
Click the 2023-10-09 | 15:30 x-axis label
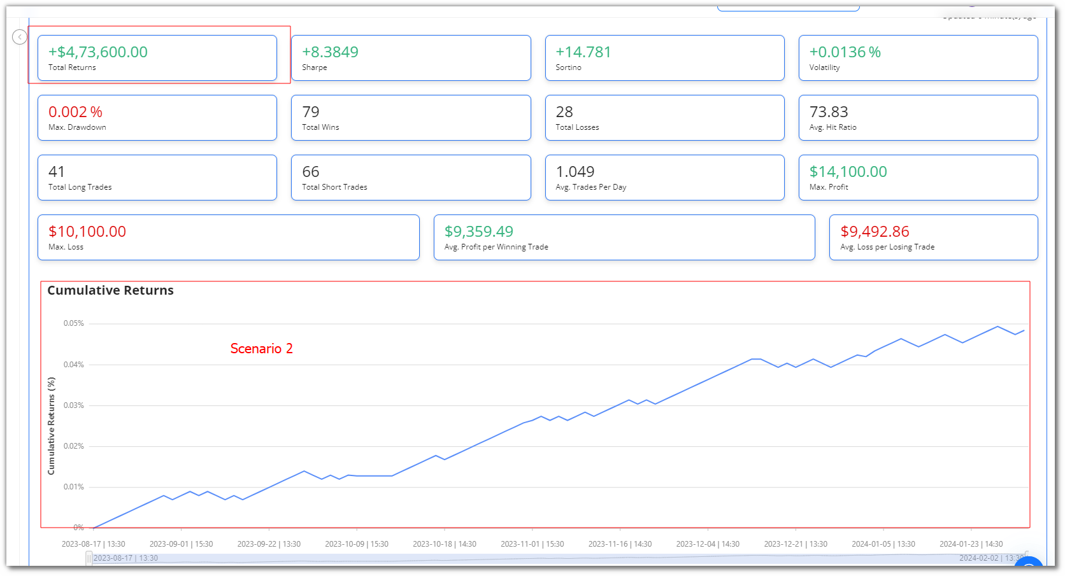[x=357, y=544]
